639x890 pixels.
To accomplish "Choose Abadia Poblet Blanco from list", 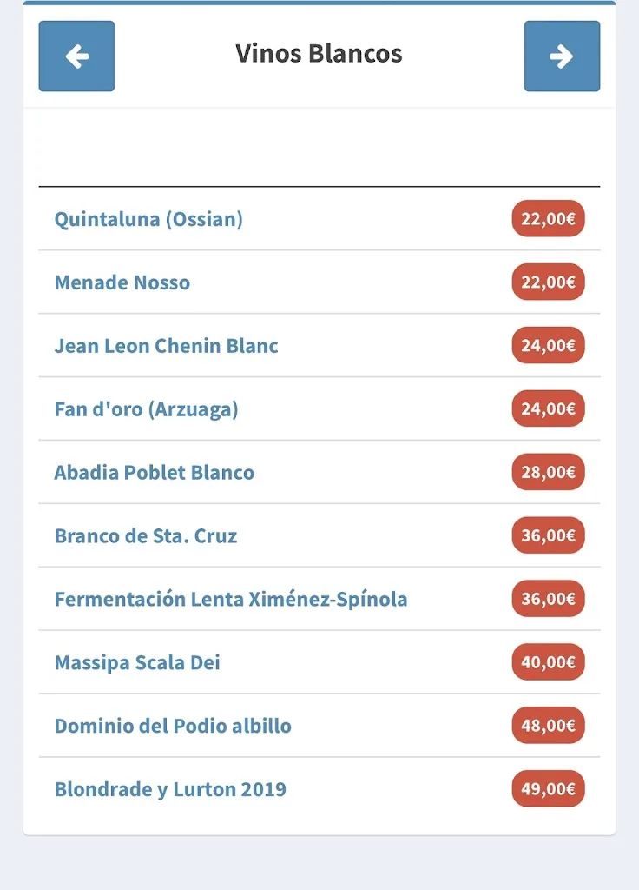I will coord(155,473).
